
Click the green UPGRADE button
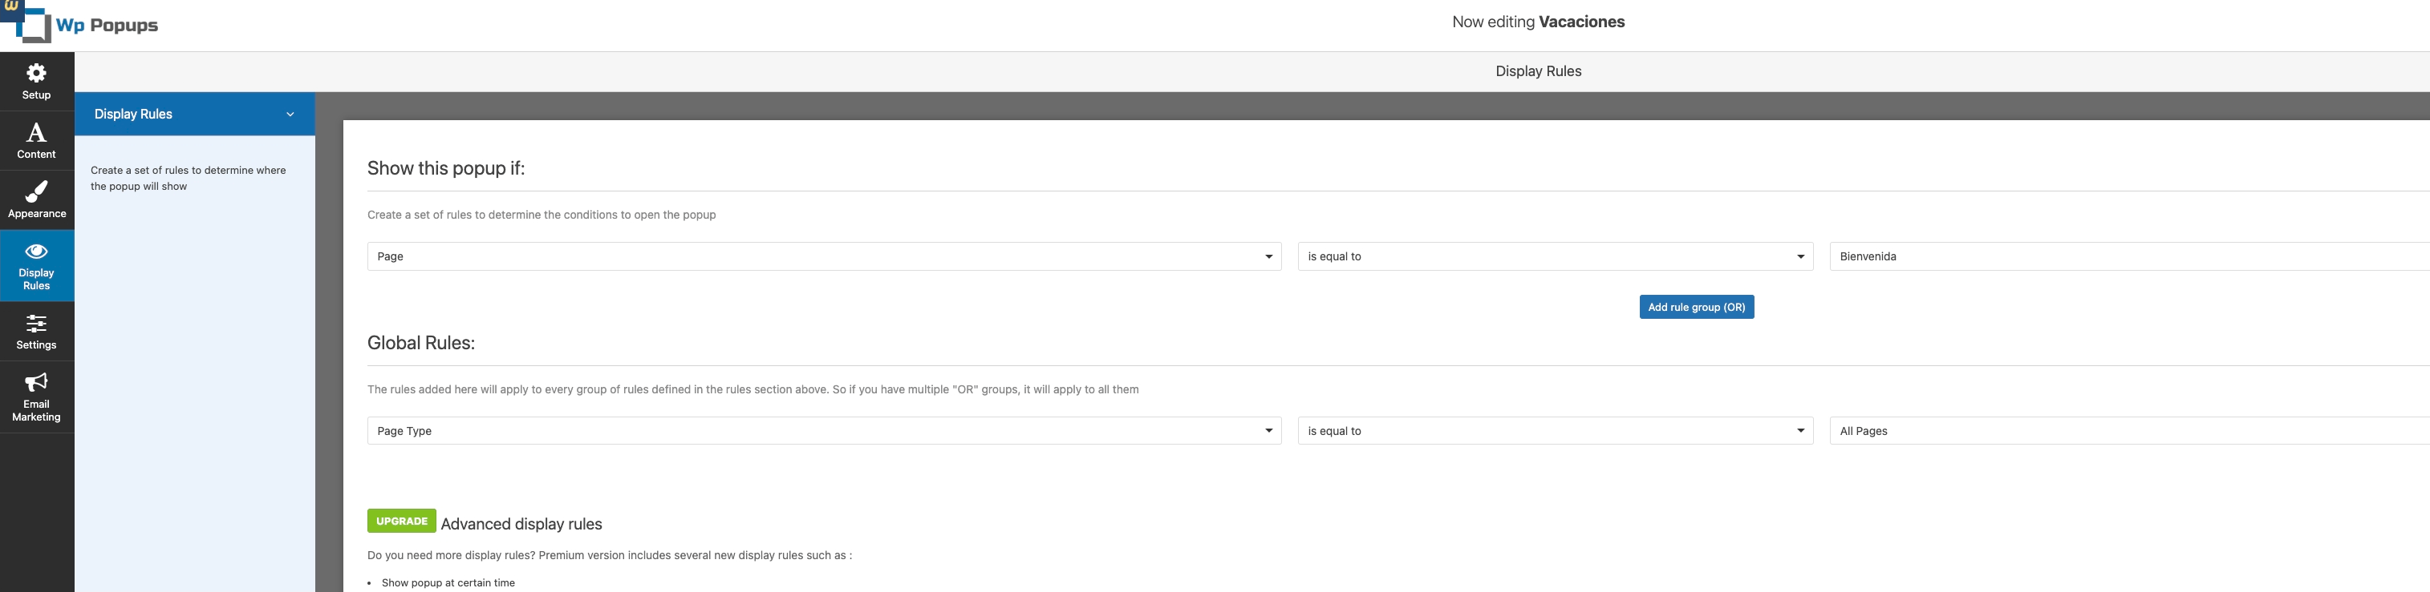pyautogui.click(x=402, y=522)
